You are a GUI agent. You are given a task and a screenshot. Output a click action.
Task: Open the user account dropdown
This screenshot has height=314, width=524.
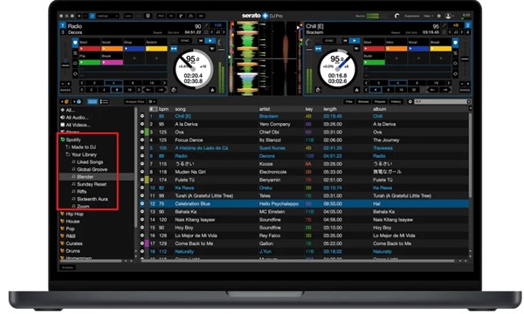[x=450, y=16]
